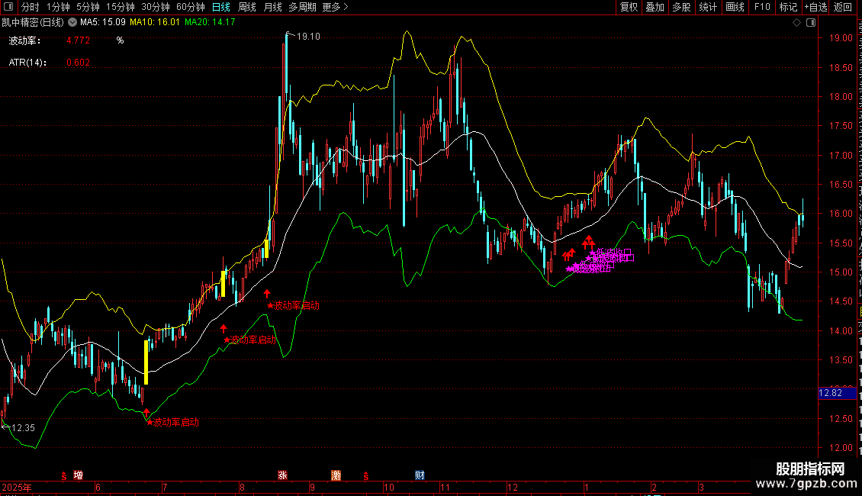Click the 财 financial report marker
Image resolution: width=862 pixels, height=496 pixels.
click(x=420, y=475)
